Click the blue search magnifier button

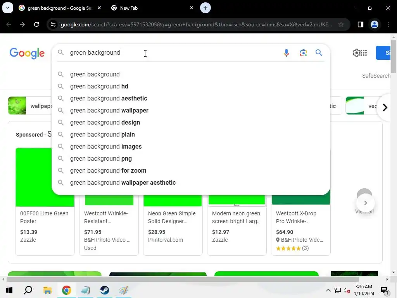click(319, 53)
